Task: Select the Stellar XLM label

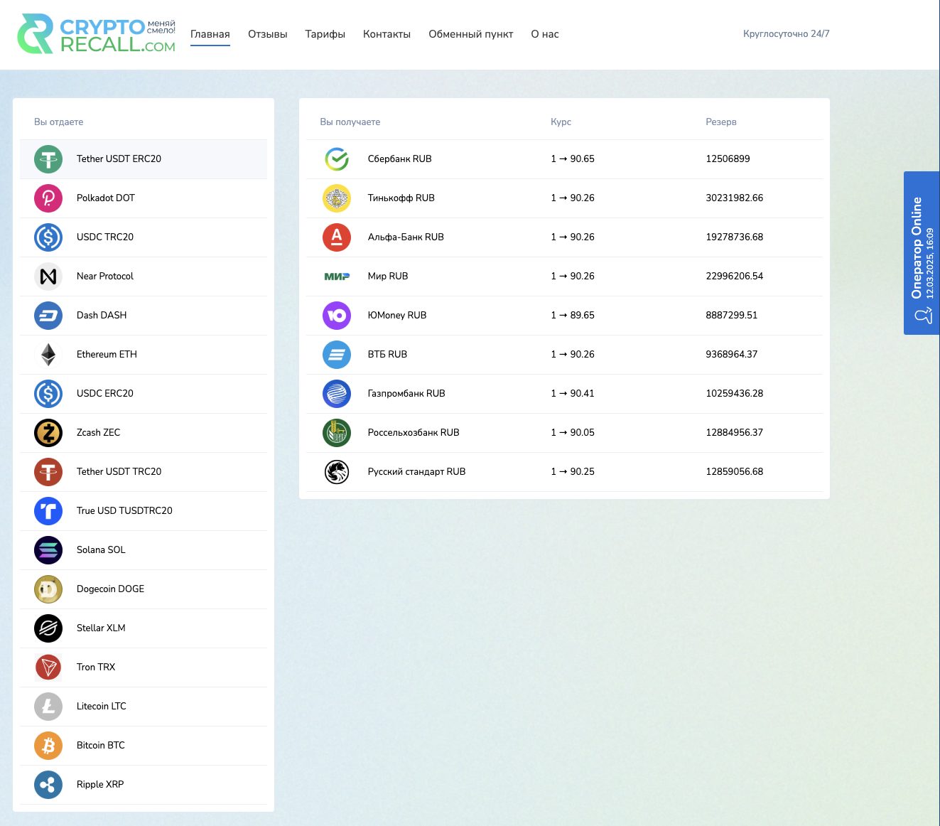Action: point(101,628)
